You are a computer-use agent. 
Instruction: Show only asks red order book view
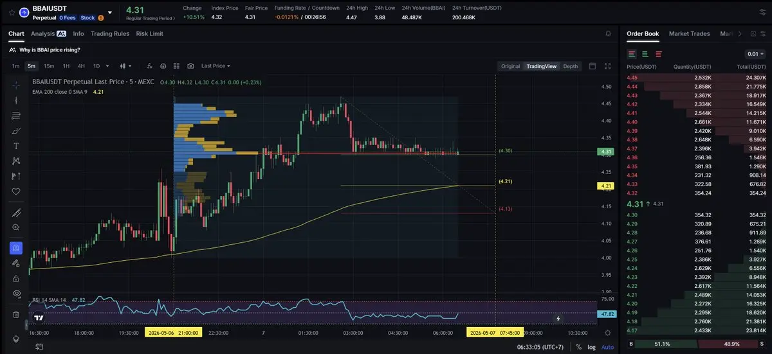(658, 54)
